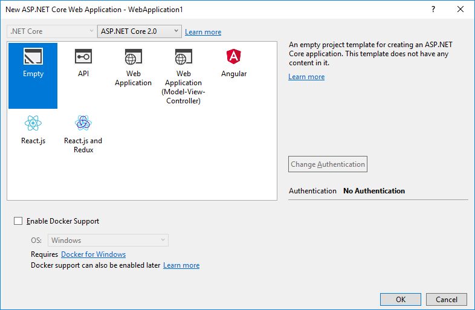Viewport: 475px width, 310px height.
Task: Select the React.js template
Action: pos(33,130)
